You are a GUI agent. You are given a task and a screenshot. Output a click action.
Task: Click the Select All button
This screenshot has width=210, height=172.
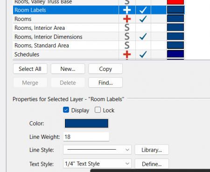30,69
